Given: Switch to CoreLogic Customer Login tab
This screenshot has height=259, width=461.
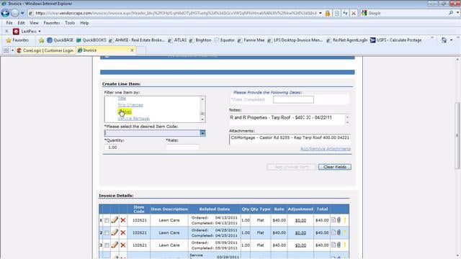Looking at the screenshot, I should click(x=45, y=50).
